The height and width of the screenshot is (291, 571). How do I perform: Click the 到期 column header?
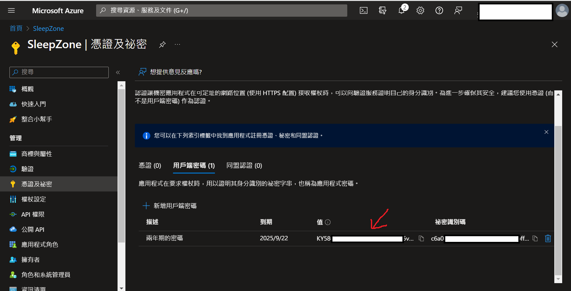(266, 222)
